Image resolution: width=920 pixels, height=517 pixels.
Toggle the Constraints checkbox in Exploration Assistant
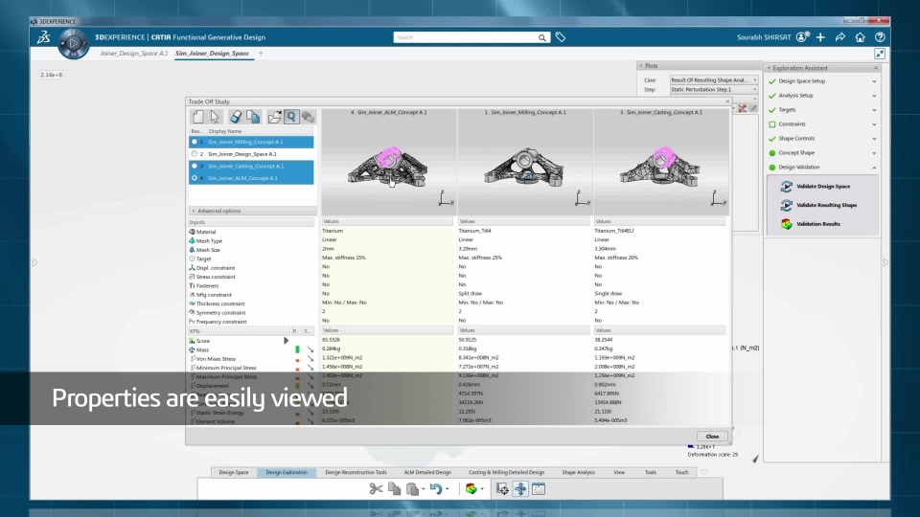772,124
